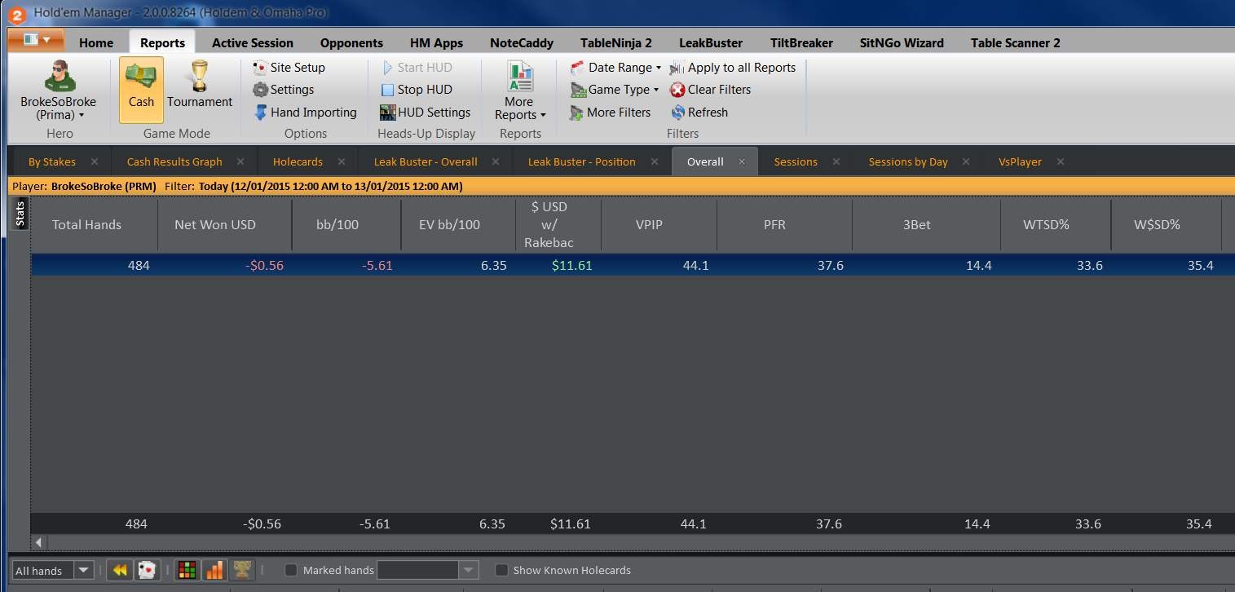This screenshot has height=592, width=1235.
Task: Expand the More Reports menu
Action: (x=520, y=91)
